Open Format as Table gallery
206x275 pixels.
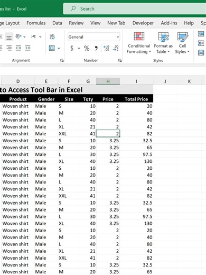[x=163, y=43]
